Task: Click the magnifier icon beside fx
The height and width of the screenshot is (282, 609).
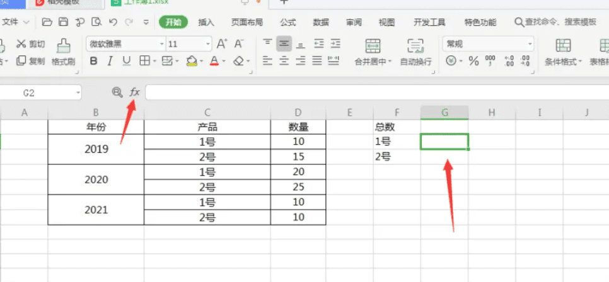Action: 117,92
